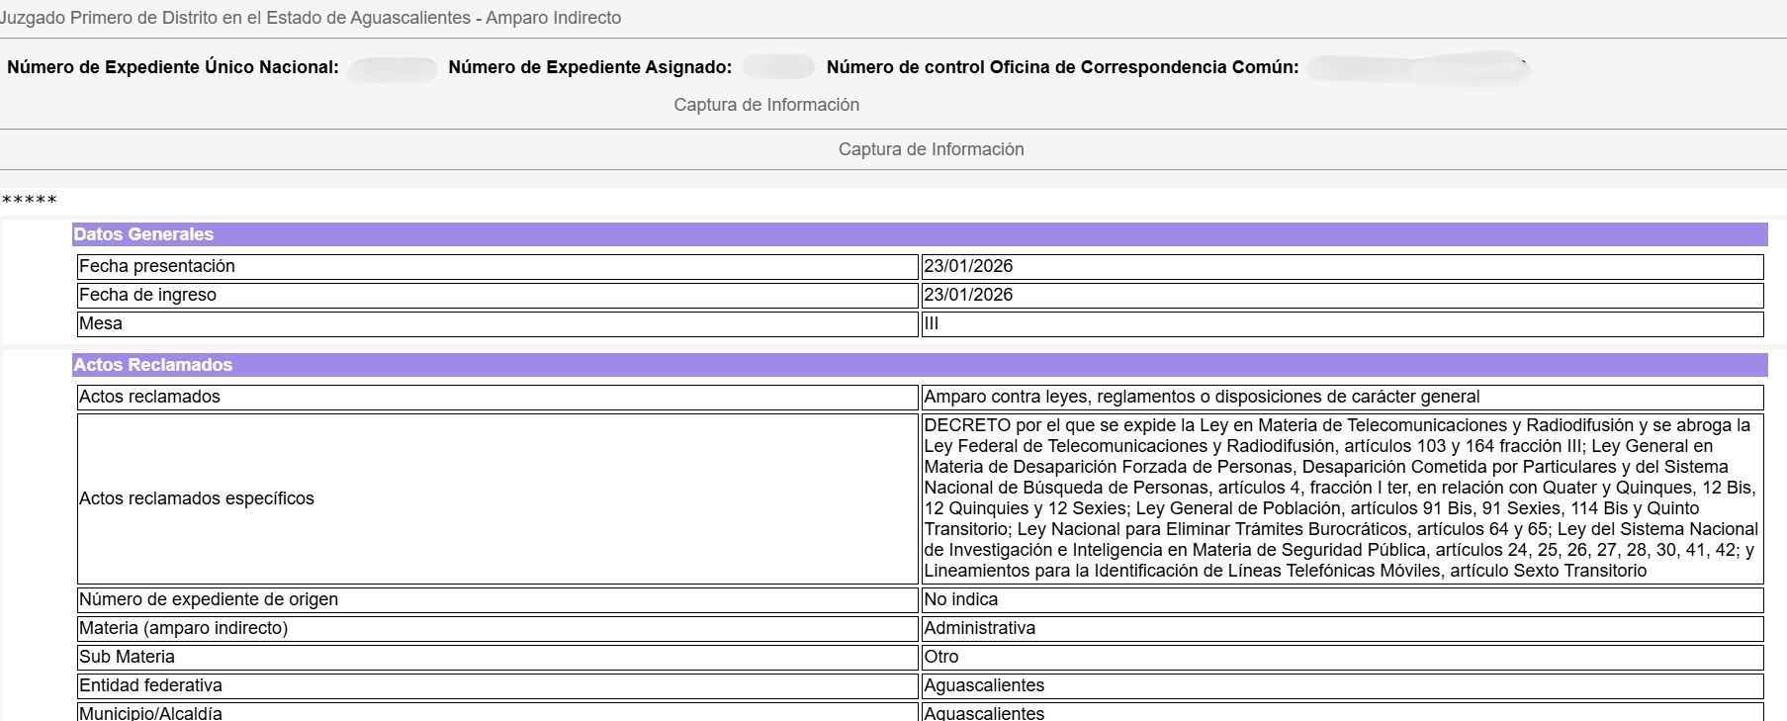This screenshot has width=1787, height=721.
Task: Select the 'Actos reclamados' label cell
Action: point(497,398)
